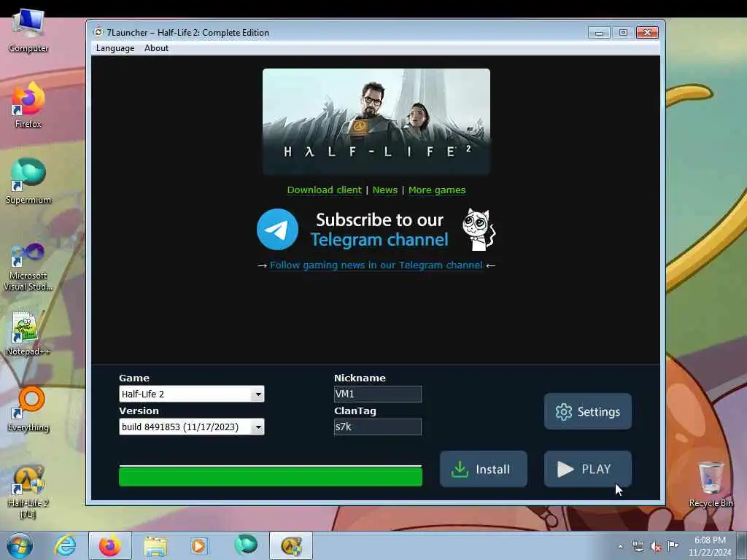The image size is (747, 560).
Task: Click the Half-Life 2 banner image
Action: [x=376, y=122]
